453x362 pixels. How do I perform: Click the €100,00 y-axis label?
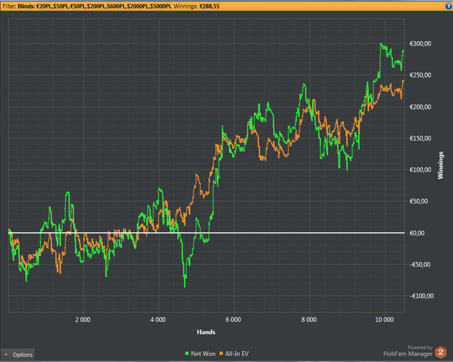tap(421, 170)
